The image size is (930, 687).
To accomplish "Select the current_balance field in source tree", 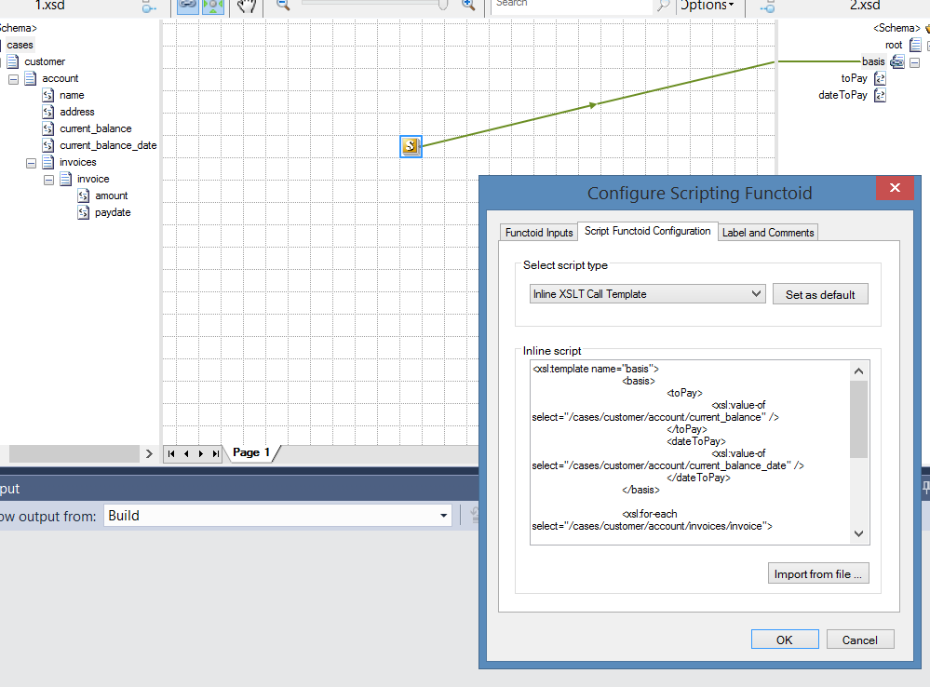I will tap(95, 129).
